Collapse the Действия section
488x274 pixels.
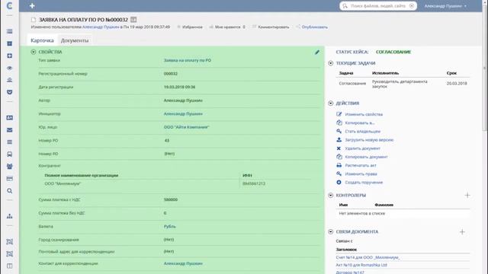tap(330, 104)
